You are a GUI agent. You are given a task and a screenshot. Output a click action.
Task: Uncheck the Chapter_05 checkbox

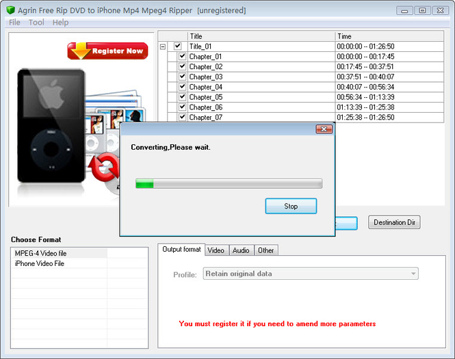pyautogui.click(x=182, y=97)
